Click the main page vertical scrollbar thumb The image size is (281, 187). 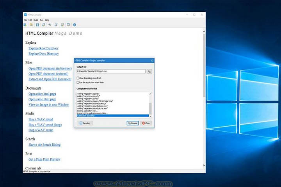[x=204, y=65]
